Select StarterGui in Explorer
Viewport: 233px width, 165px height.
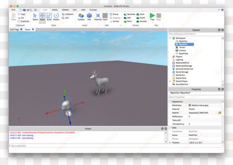[x=178, y=75]
